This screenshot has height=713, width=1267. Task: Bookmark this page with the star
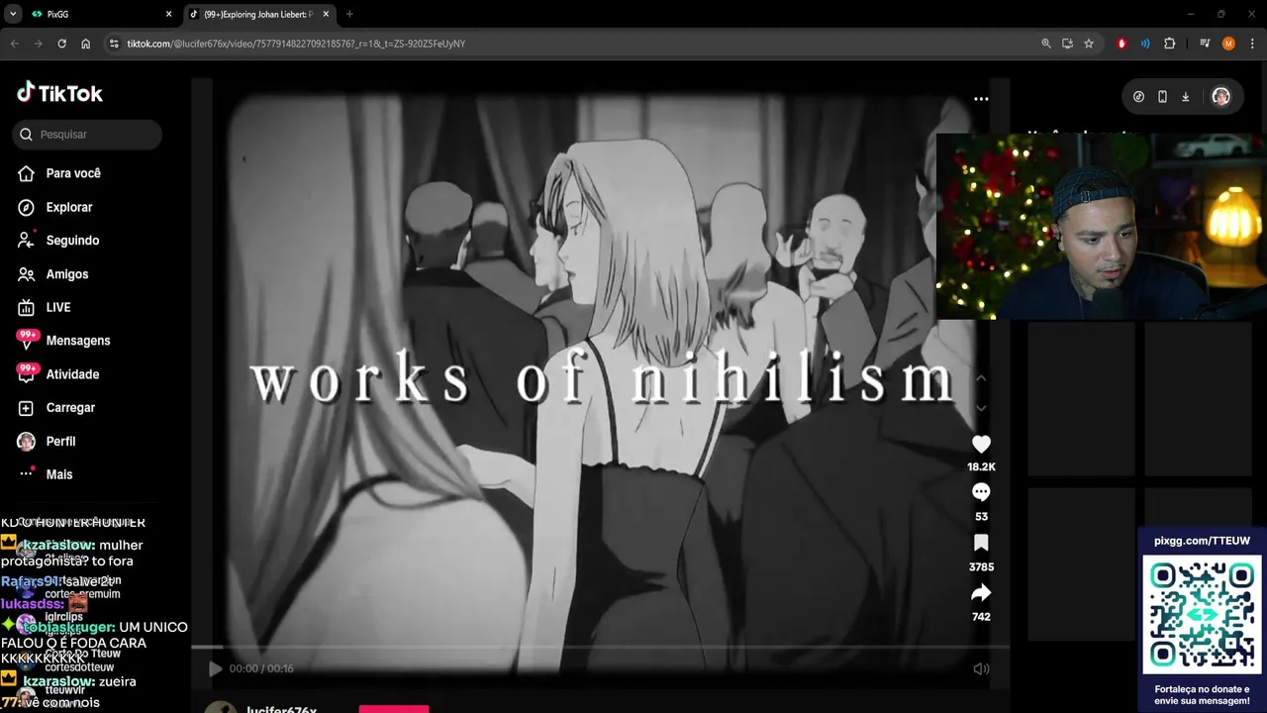pyautogui.click(x=1089, y=44)
